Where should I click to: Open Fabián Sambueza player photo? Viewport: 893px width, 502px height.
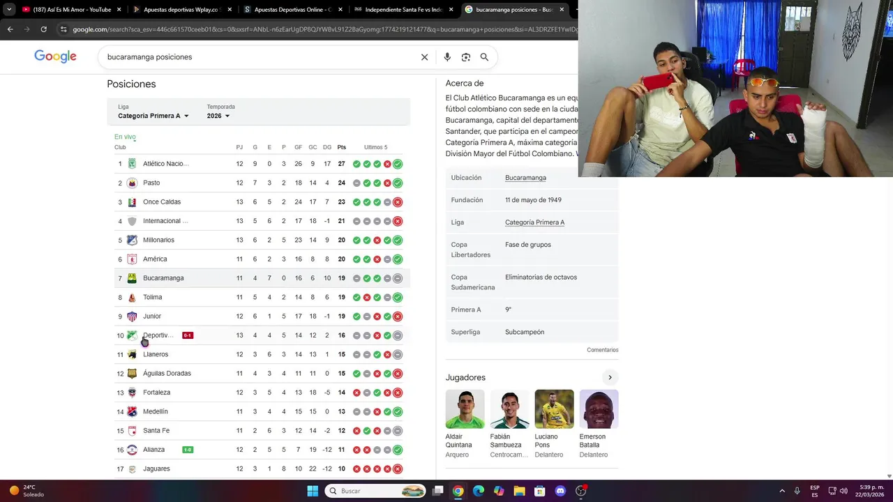coord(509,409)
